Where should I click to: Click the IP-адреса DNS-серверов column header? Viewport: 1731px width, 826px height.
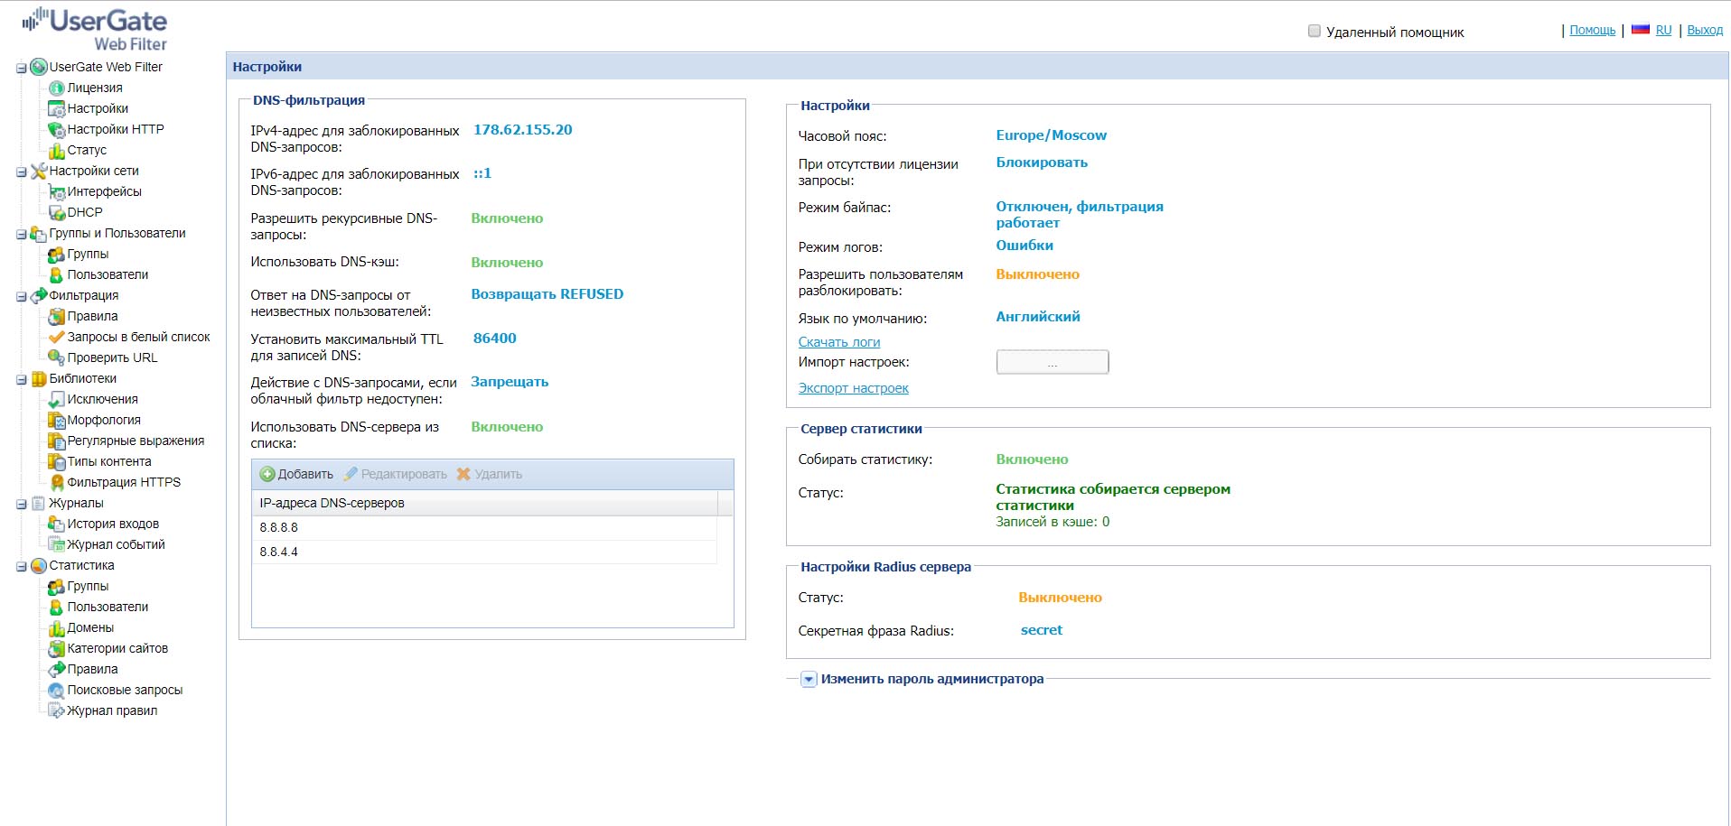tap(484, 503)
